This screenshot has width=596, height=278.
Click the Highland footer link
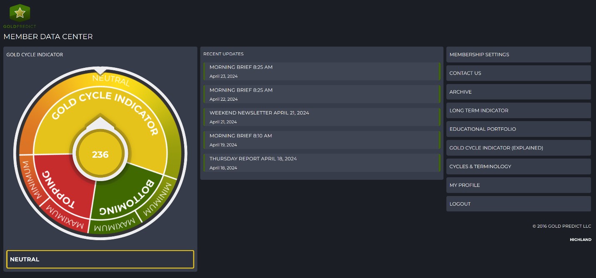coord(581,240)
